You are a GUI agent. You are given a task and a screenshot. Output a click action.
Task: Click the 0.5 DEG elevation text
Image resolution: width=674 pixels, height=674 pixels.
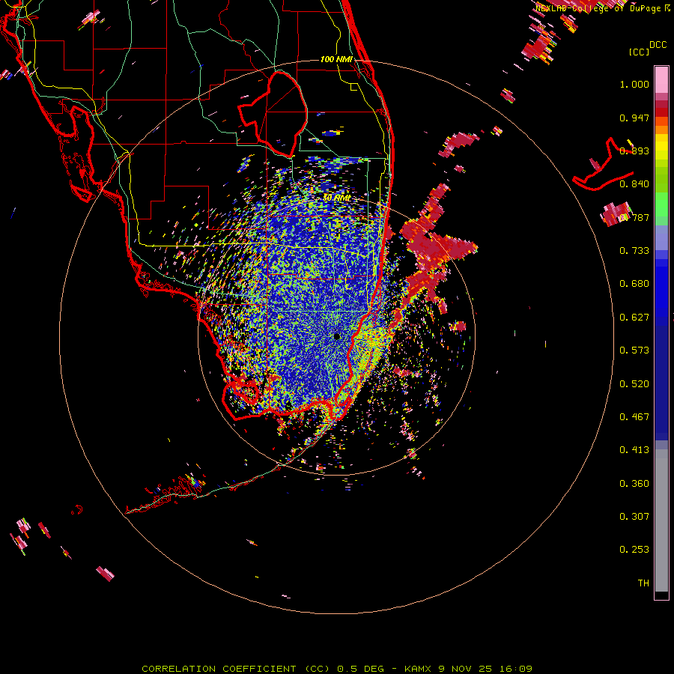click(362, 669)
